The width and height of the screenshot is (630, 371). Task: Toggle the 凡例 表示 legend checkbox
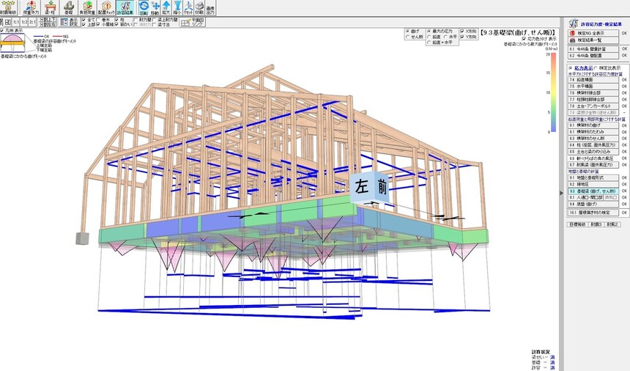pyautogui.click(x=2, y=31)
